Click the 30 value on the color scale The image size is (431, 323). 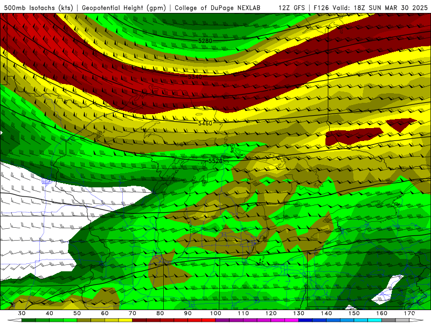pyautogui.click(x=22, y=313)
